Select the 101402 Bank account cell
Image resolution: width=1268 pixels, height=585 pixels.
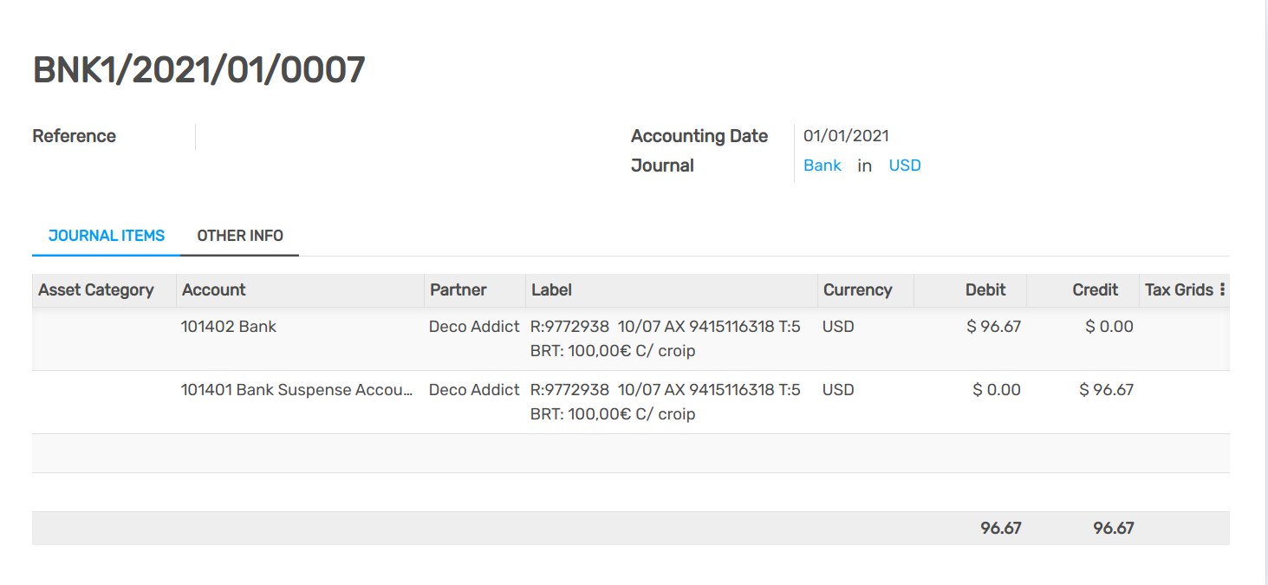(229, 326)
